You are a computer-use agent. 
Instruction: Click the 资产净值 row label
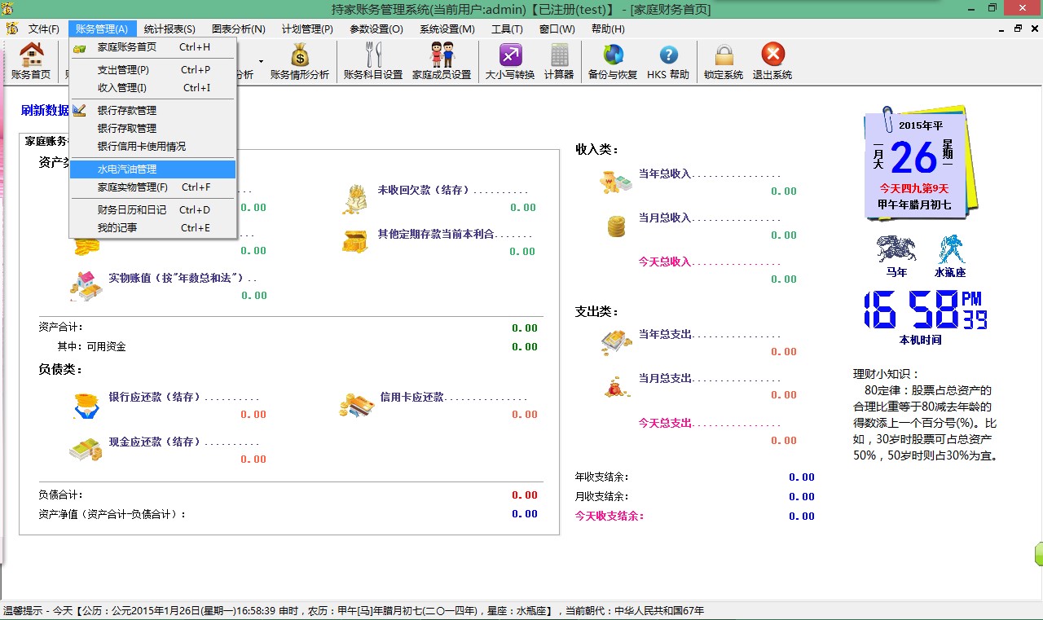coord(112,515)
